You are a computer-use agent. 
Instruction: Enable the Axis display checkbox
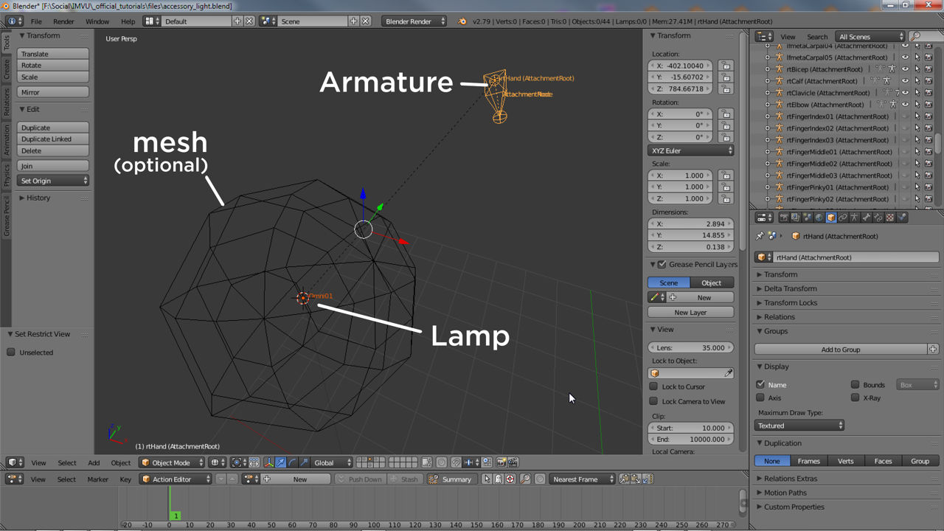[760, 398]
